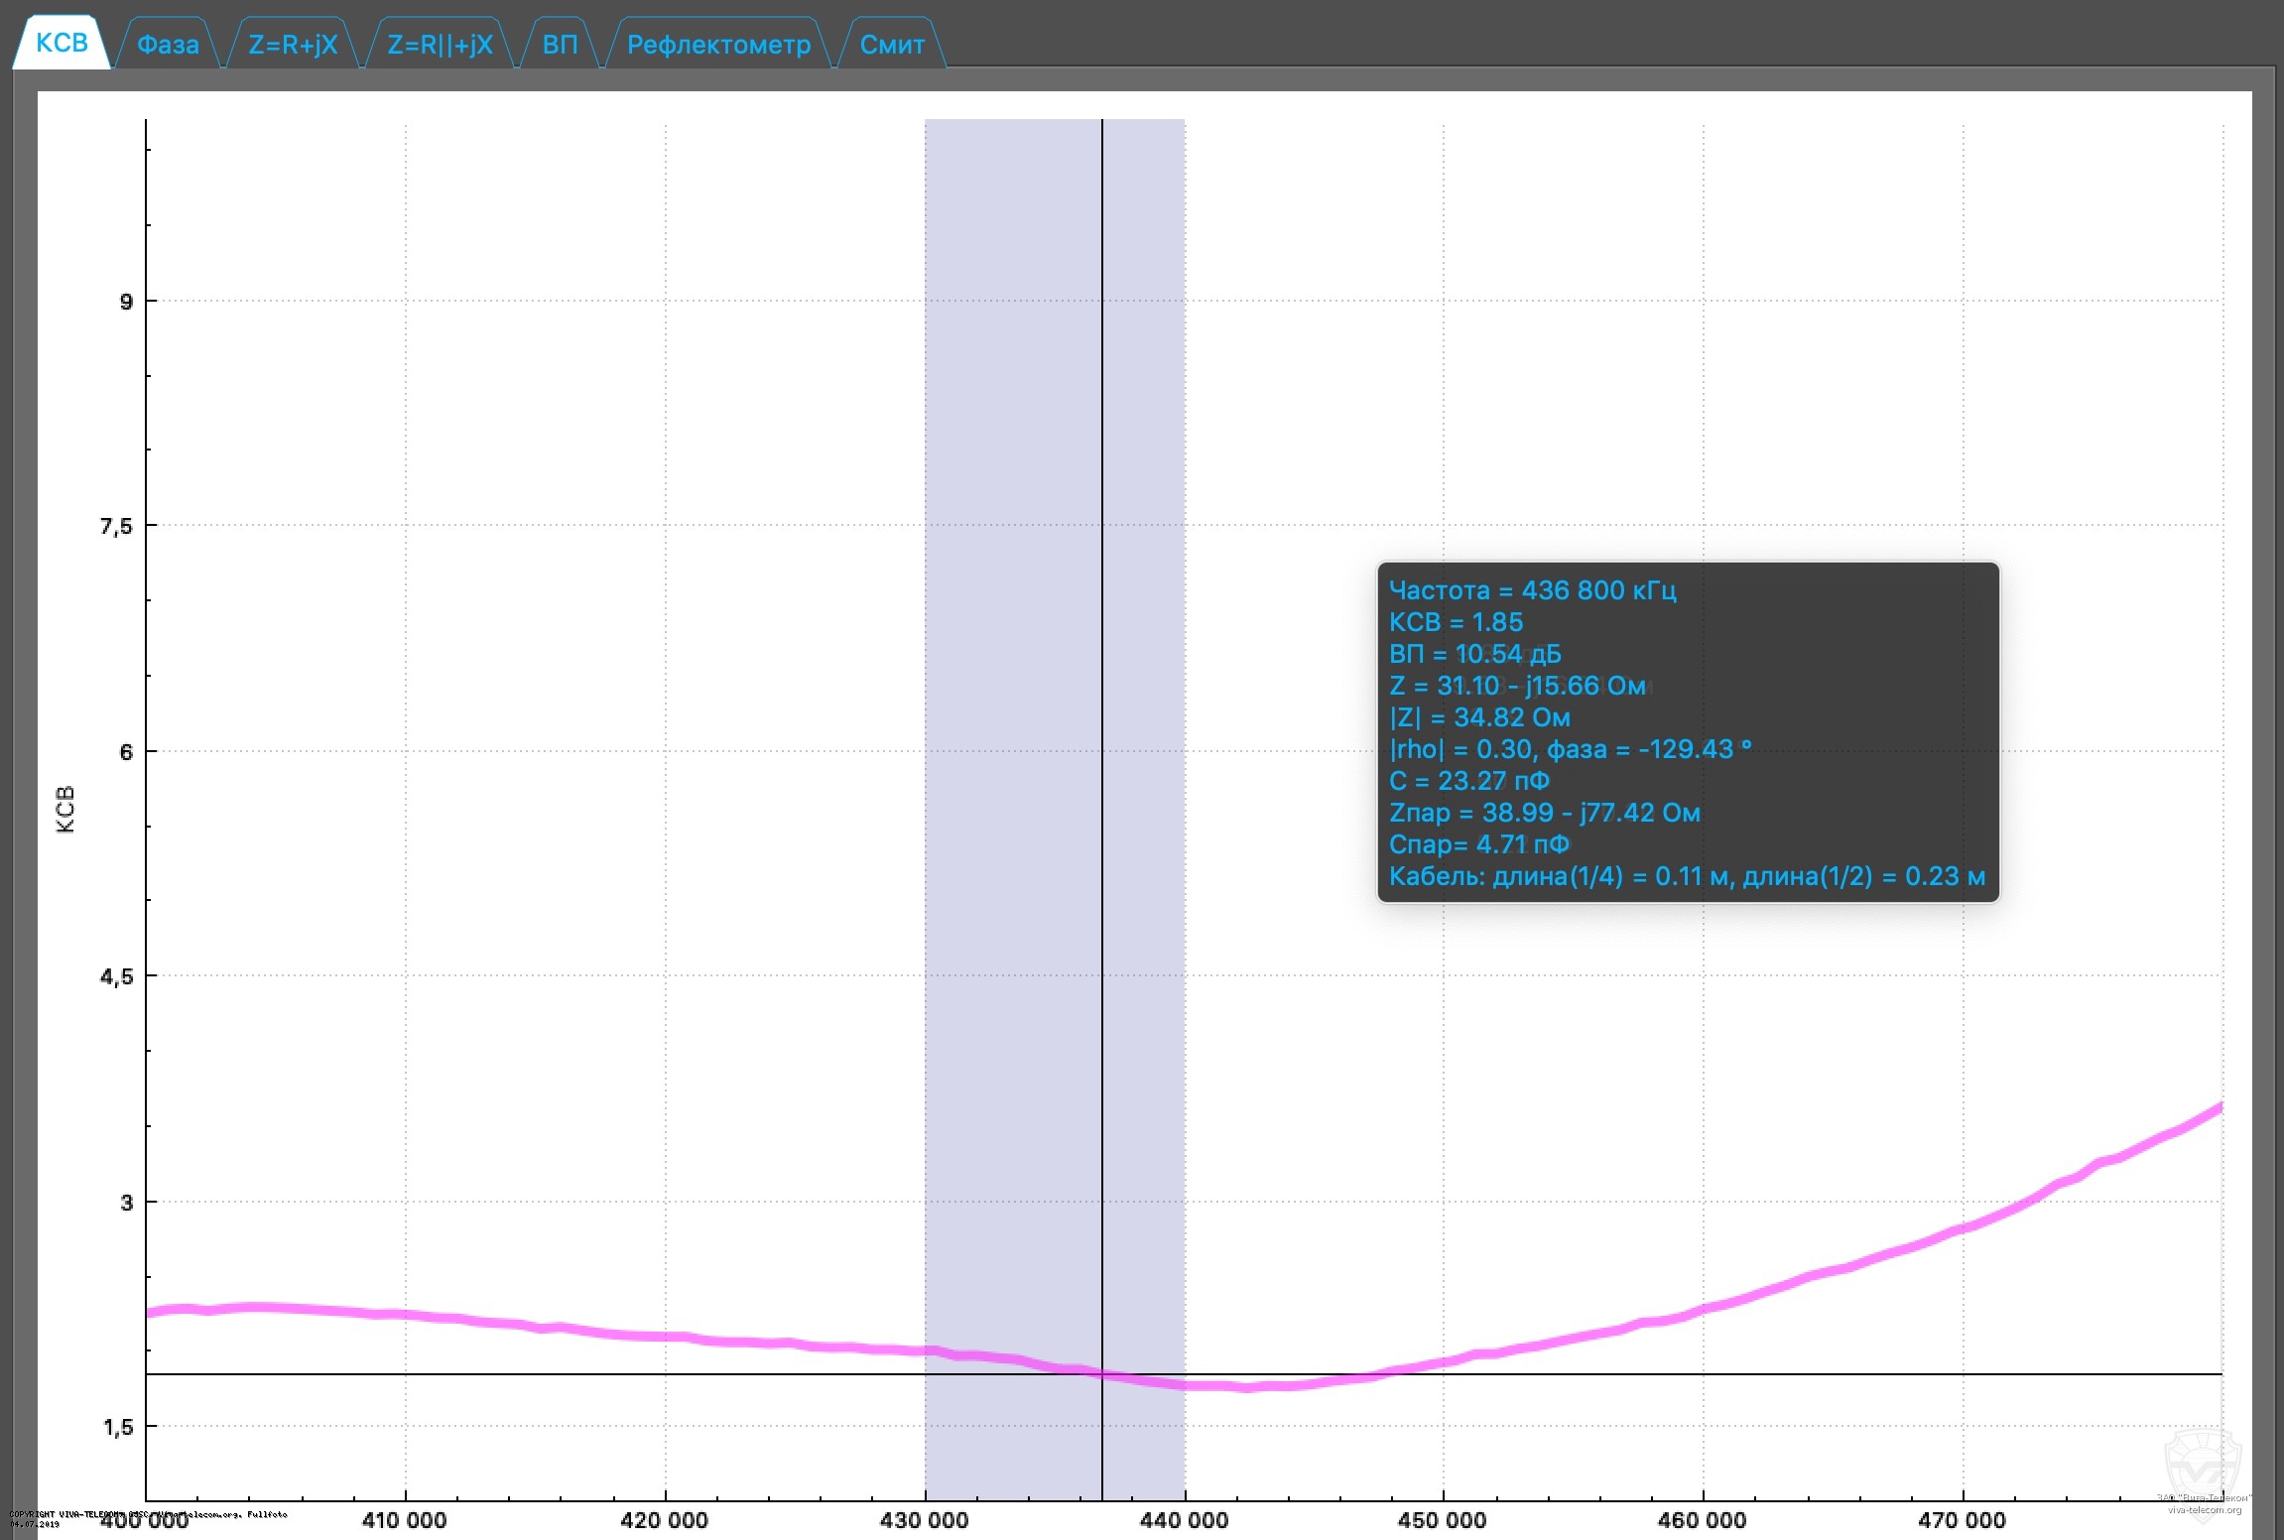Open the Z=R+jX tab
Image resolution: width=2284 pixels, height=1540 pixels.
click(x=293, y=45)
